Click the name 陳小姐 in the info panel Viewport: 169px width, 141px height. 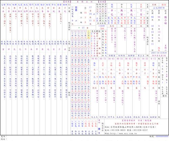tap(165, 20)
